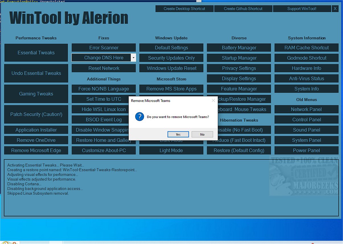This screenshot has width=343, height=244.
Task: Click Force NO/NB Language
Action: 104,89
